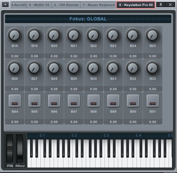Click the 0.00 value under B51
The height and width of the screenshot is (173, 177).
pos(153,122)
